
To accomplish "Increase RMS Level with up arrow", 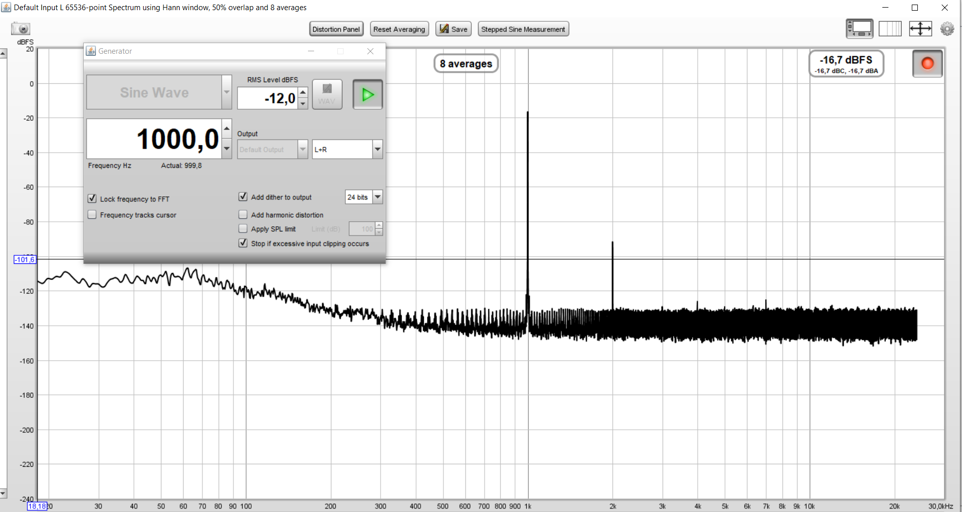I will click(303, 92).
